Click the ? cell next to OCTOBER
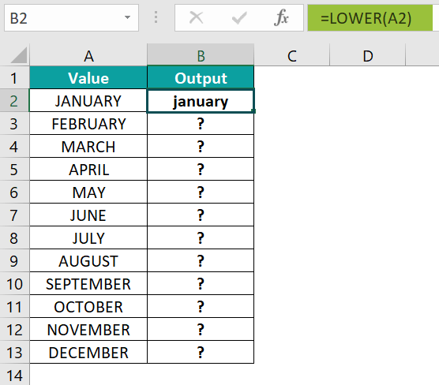Screen dimensions: 439x385 coord(201,307)
